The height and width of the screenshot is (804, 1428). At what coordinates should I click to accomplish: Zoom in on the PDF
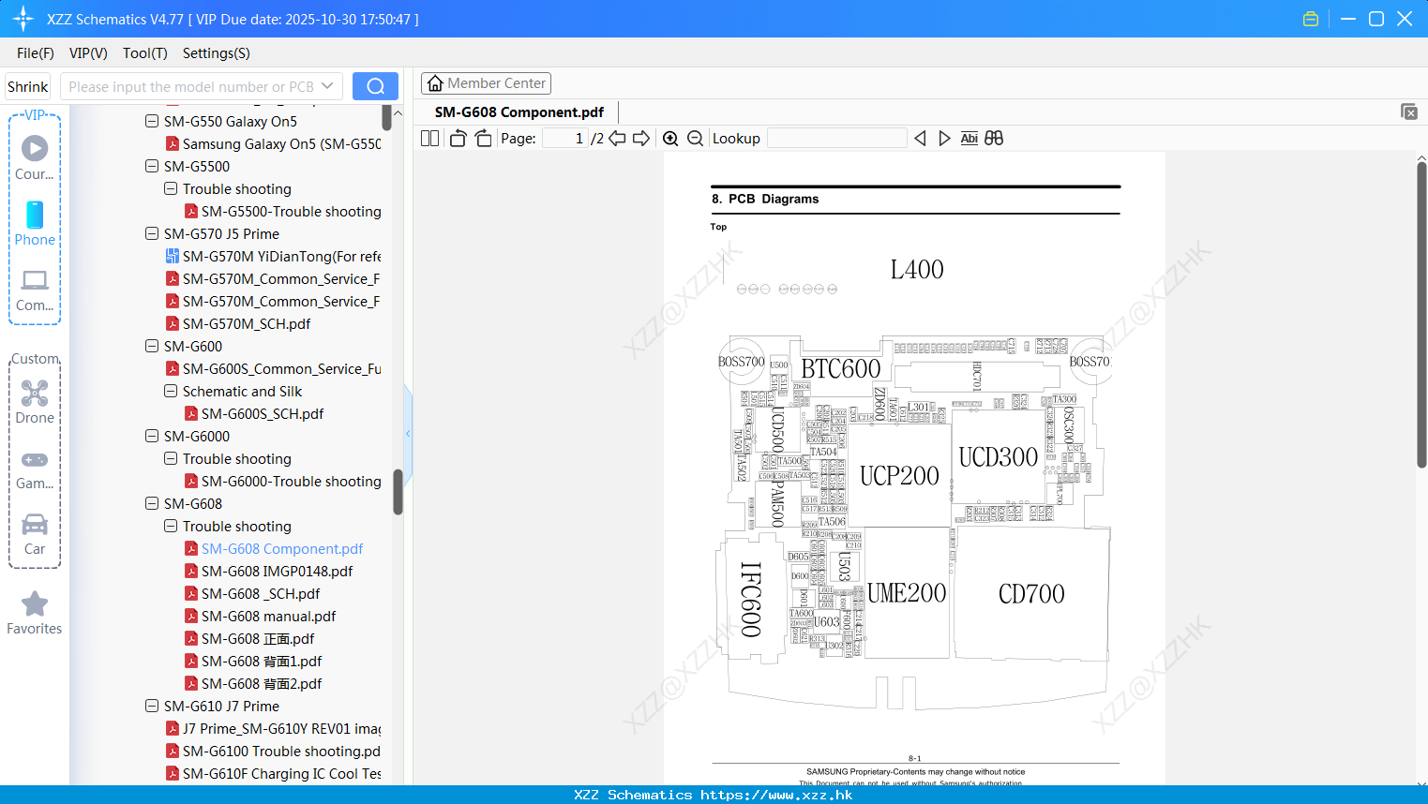tap(670, 138)
